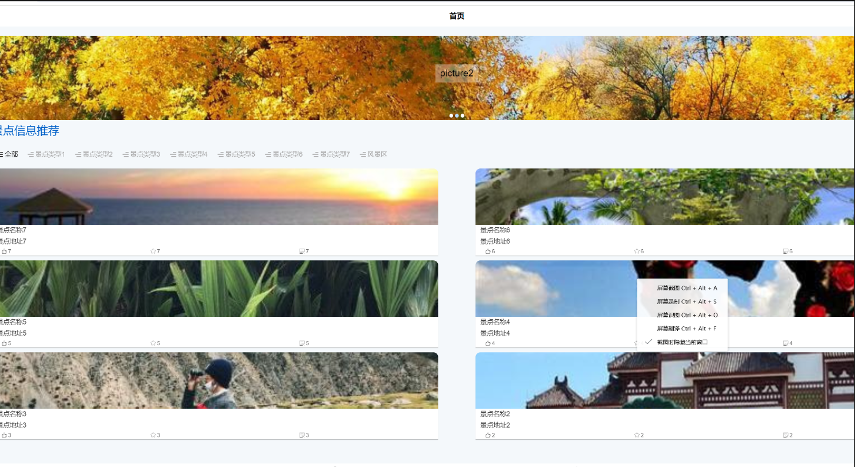Viewport: 855px width, 467px height.
Task: Select the third carousel indicator dot
Action: (463, 116)
